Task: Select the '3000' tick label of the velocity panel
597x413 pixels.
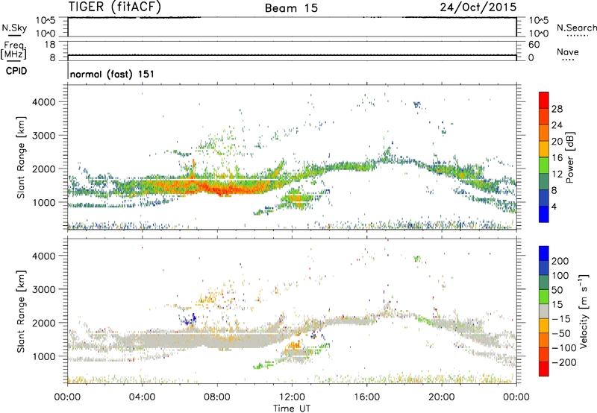Action: tap(43, 289)
